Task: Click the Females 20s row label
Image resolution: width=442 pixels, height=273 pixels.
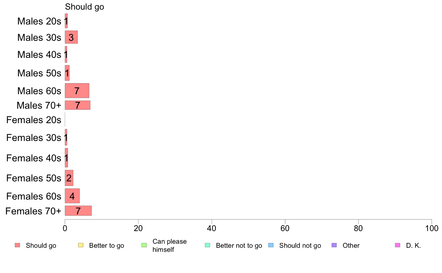Action: (33, 120)
